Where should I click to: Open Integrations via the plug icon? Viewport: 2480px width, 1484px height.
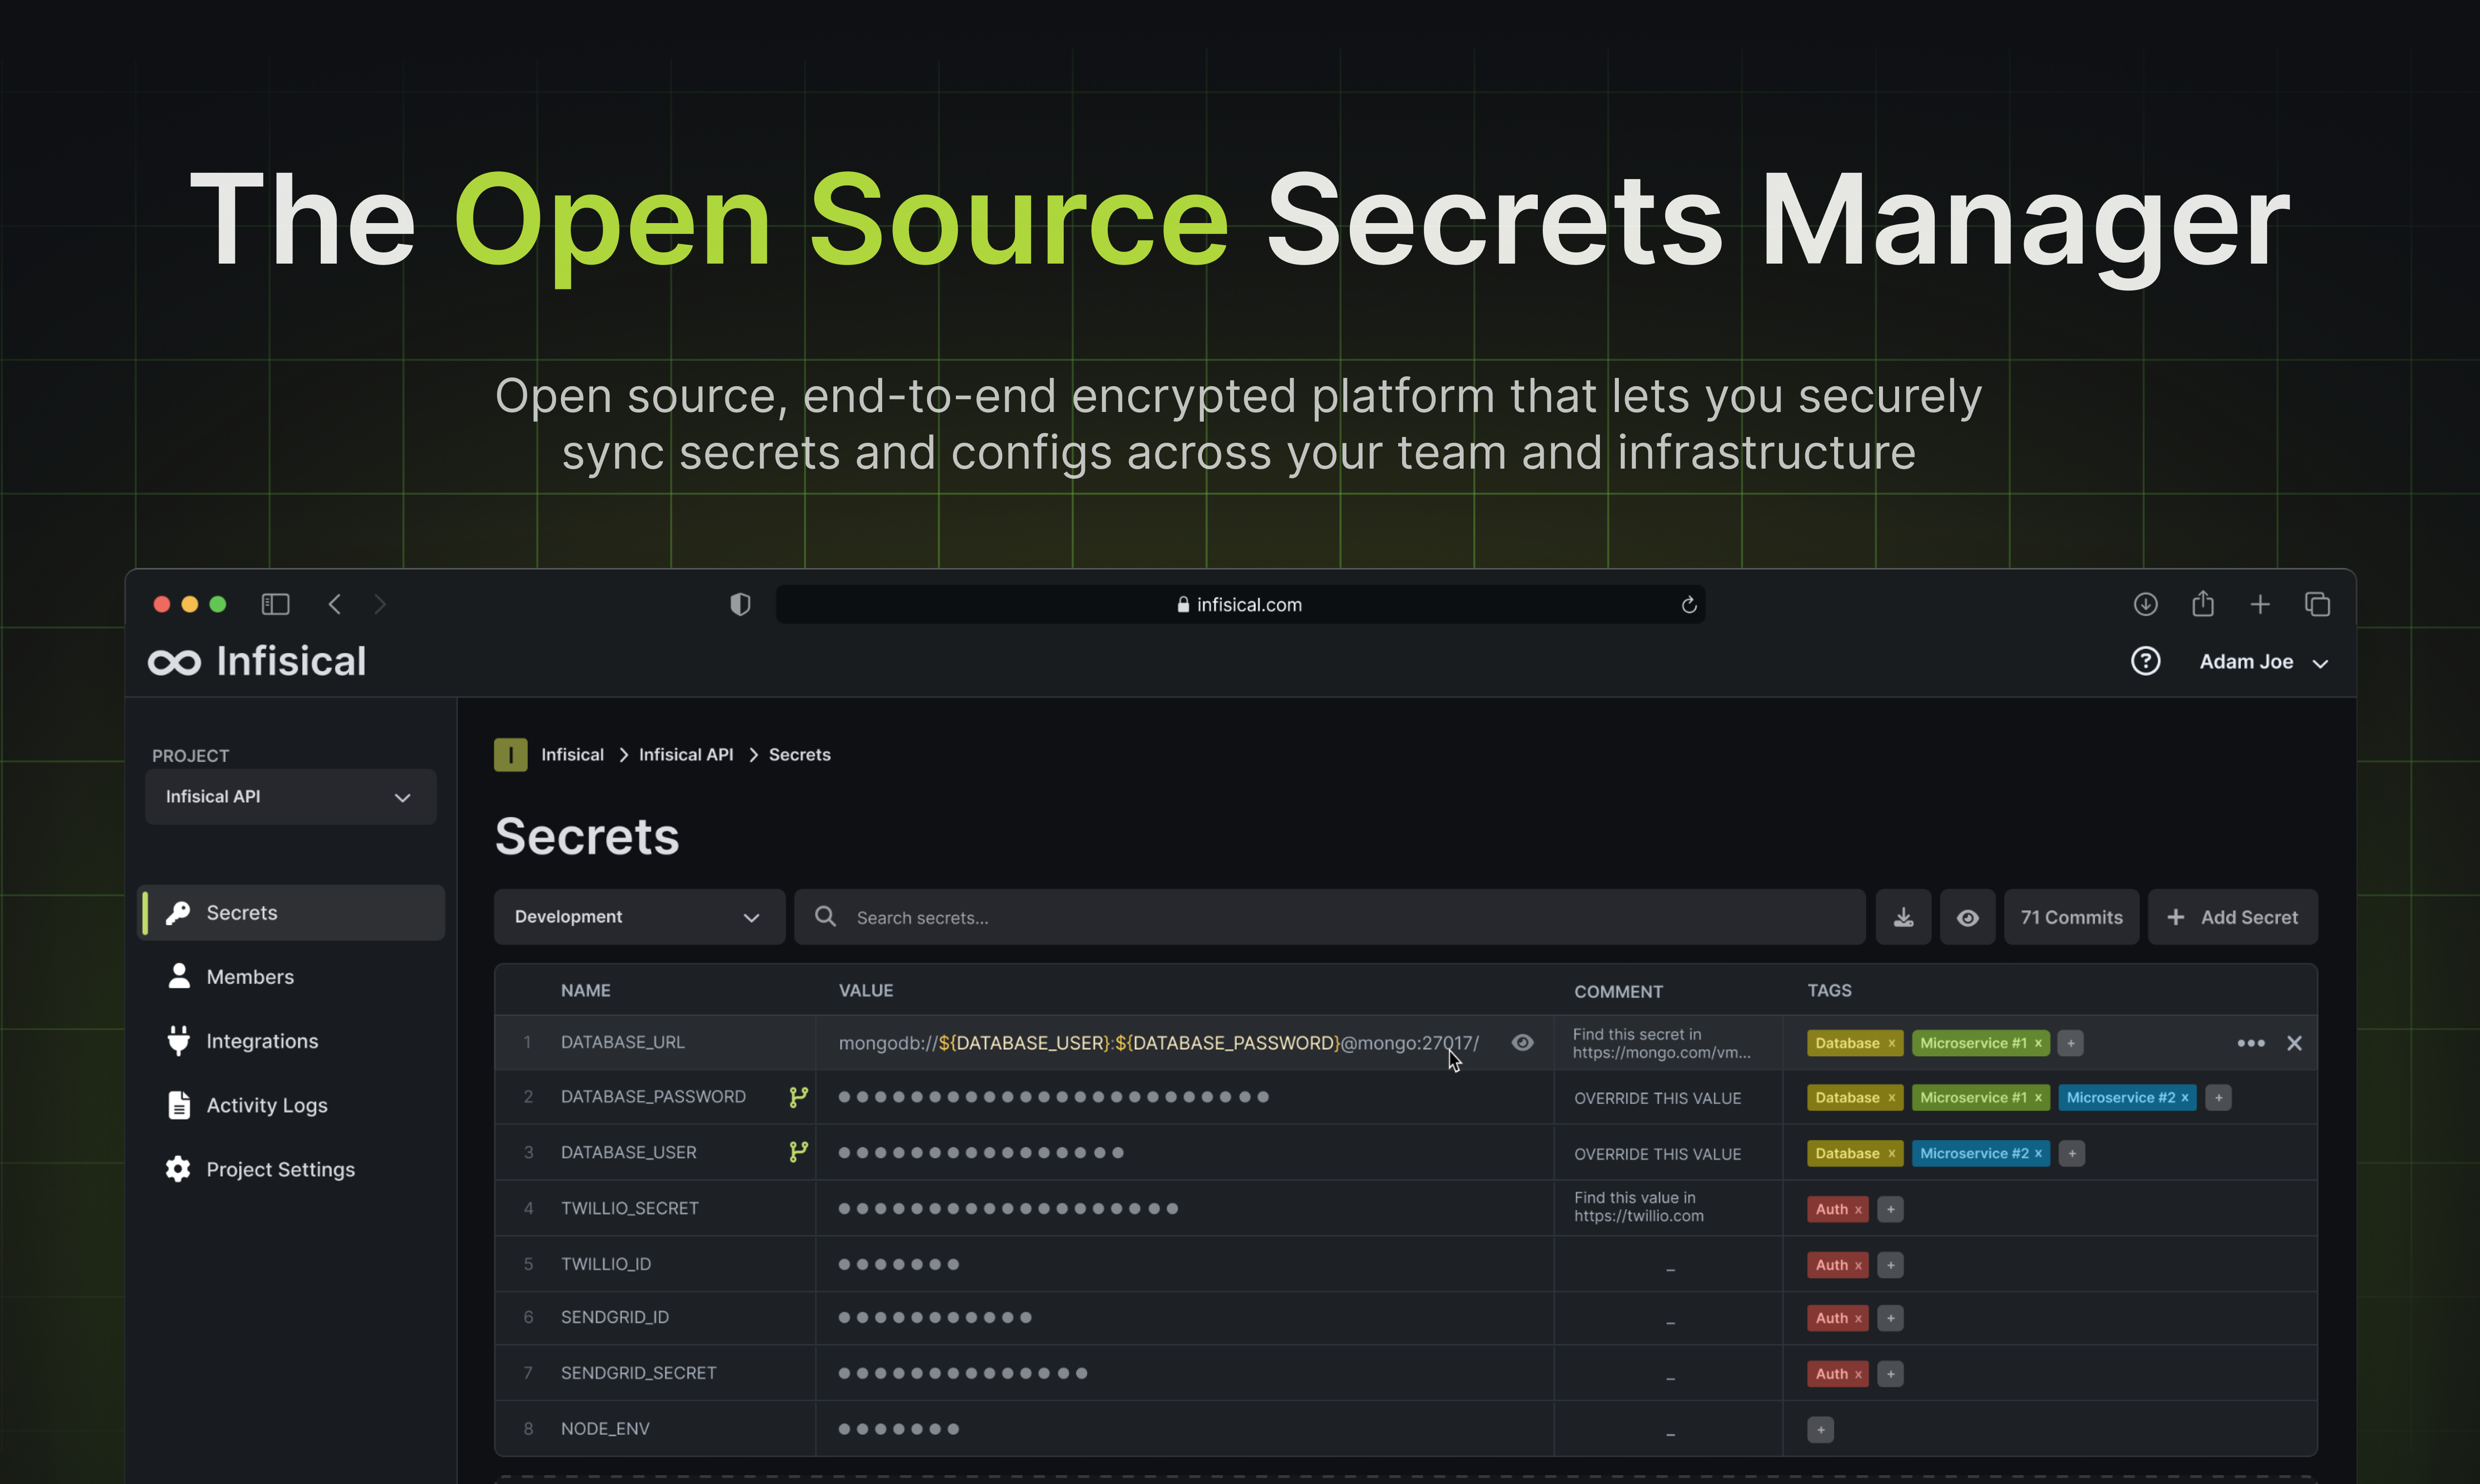178,1041
